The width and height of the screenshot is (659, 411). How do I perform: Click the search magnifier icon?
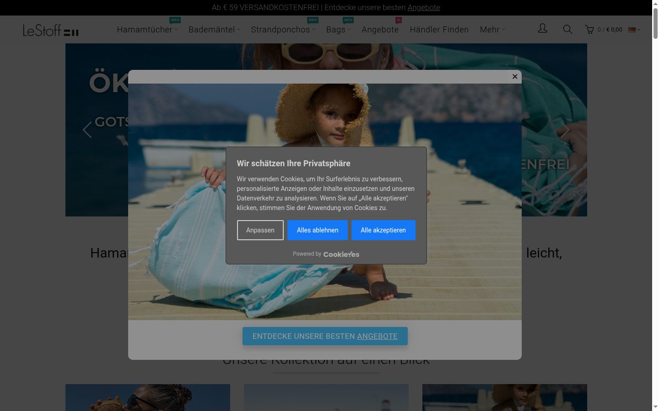(567, 29)
